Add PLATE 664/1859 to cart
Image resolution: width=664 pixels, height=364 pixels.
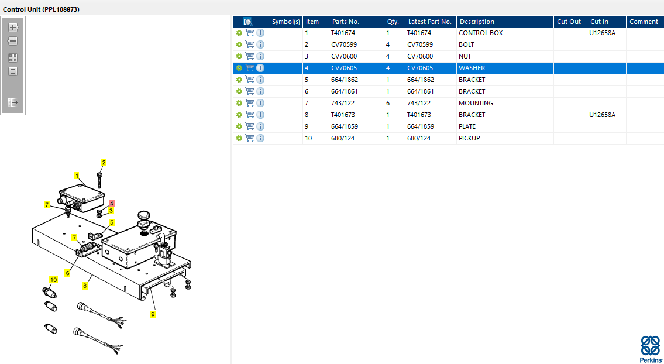(250, 126)
